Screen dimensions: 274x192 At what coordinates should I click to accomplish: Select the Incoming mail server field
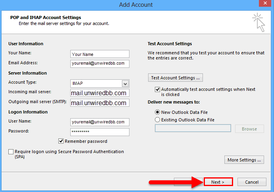click(100, 93)
